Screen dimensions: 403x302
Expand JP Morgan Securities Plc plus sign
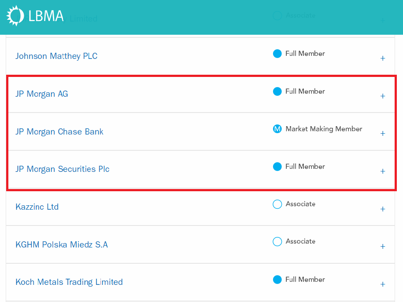(383, 171)
